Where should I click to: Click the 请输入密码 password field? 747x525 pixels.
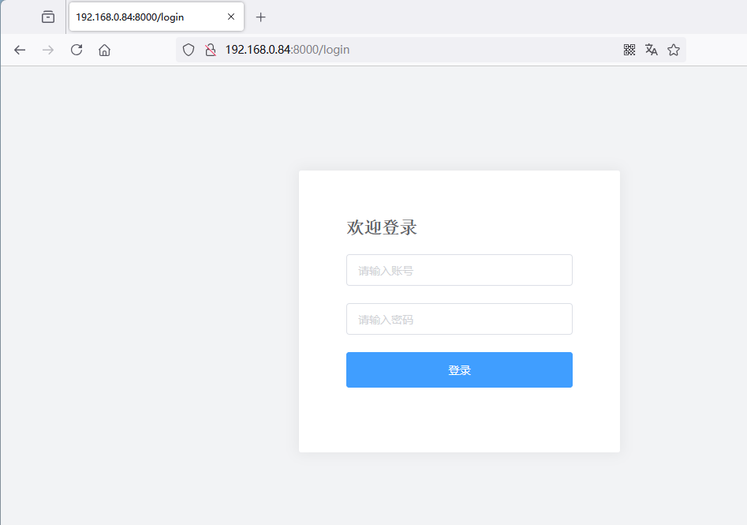point(459,319)
